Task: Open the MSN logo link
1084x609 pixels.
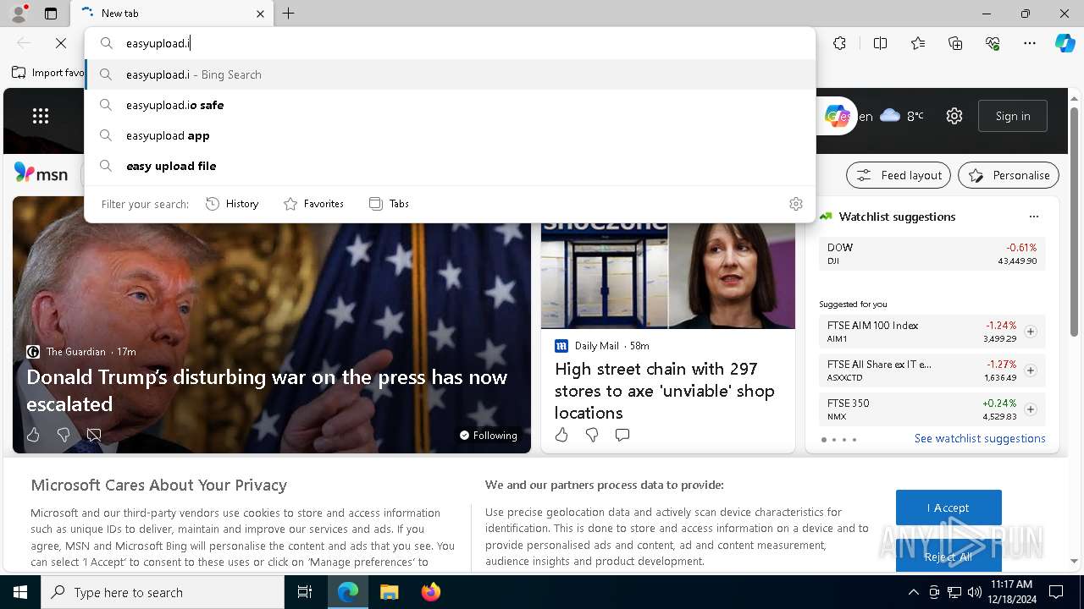Action: click(x=41, y=173)
